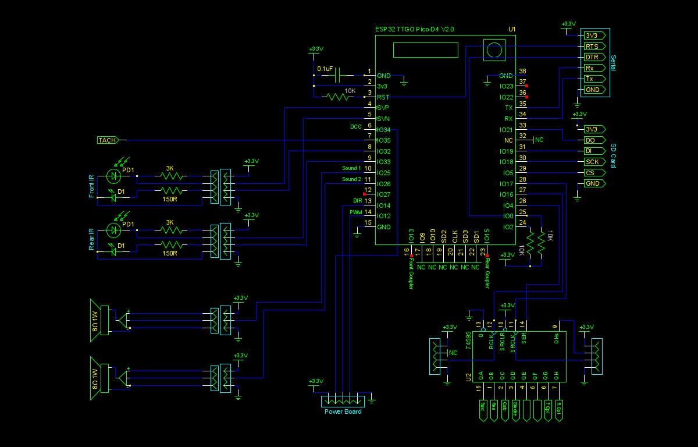
Task: Click the display rectangle on the ESP32 module
Action: (425, 50)
